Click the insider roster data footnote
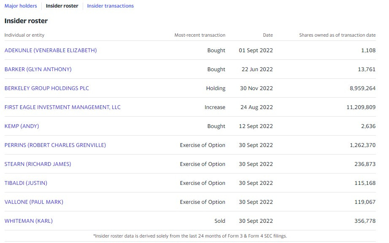Screen dimensions: 389x243 click(190, 236)
